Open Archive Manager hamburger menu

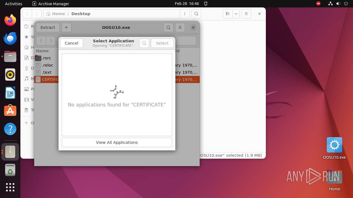click(x=180, y=28)
